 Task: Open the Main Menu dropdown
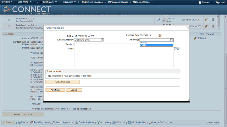coord(24,2)
